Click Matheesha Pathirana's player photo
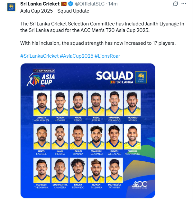 click(114, 170)
